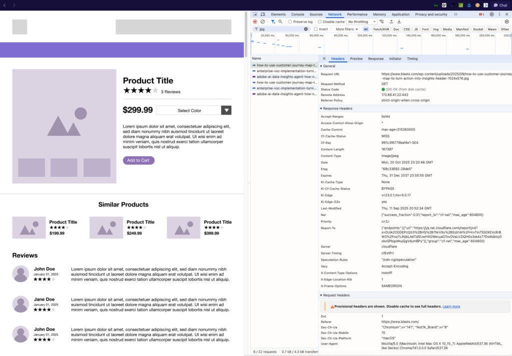The image size is (512, 356).
Task: Open network conditions Wi-Fi icon
Action: [x=381, y=22]
